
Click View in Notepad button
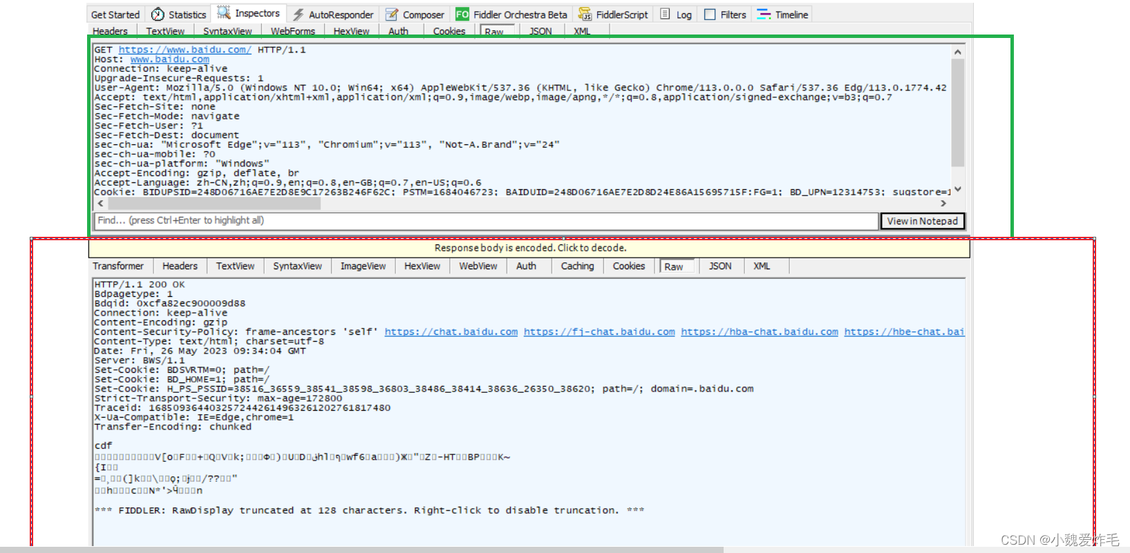coord(922,221)
